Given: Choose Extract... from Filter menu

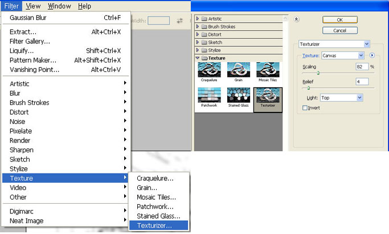Looking at the screenshot, I should 65,32.
